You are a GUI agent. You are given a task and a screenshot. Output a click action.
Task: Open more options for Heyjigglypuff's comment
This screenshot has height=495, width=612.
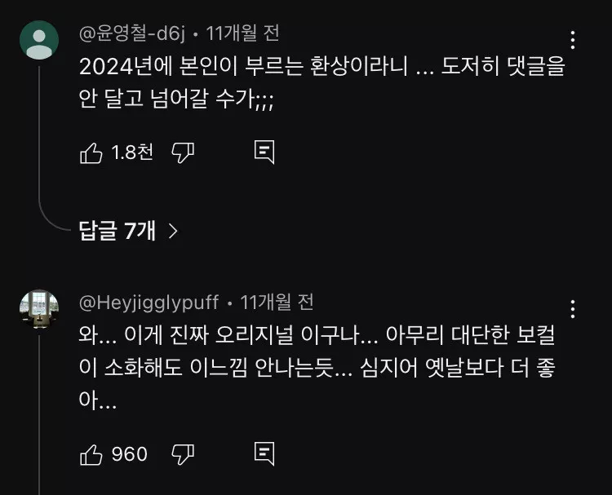[x=573, y=309]
